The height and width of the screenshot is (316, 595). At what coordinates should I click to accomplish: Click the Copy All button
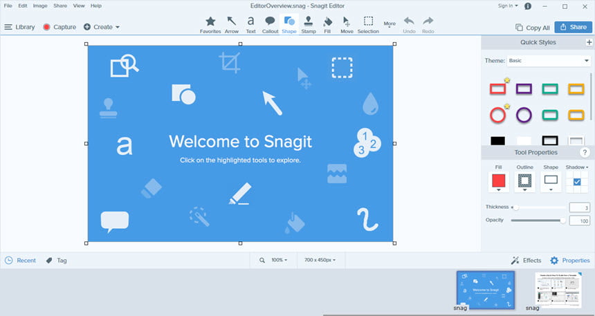pos(533,28)
